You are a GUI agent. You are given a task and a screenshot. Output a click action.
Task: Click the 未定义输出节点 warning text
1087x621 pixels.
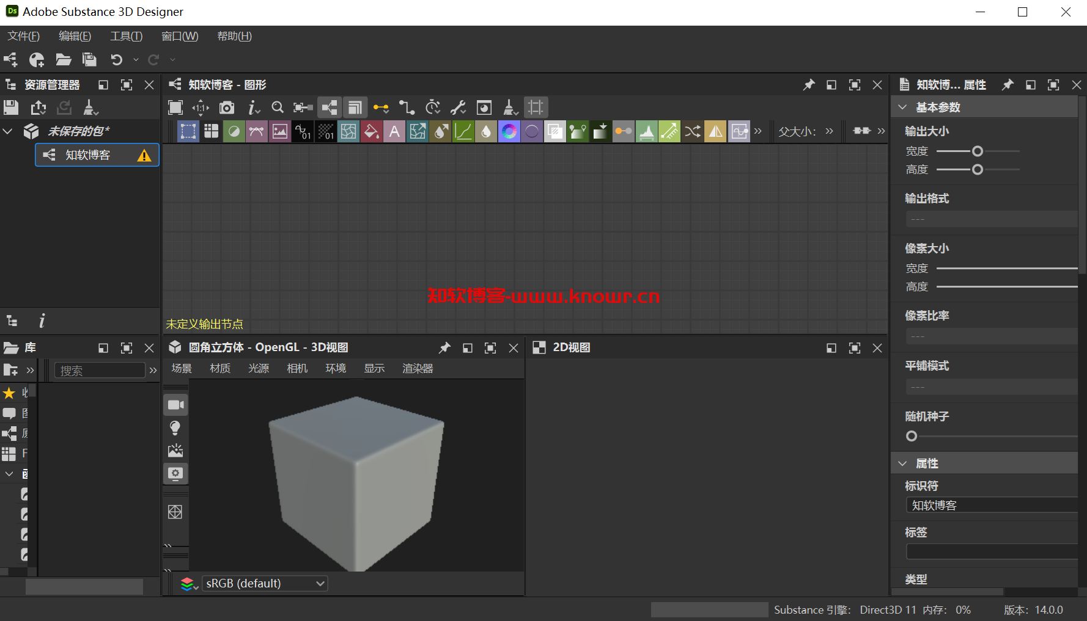pyautogui.click(x=204, y=324)
